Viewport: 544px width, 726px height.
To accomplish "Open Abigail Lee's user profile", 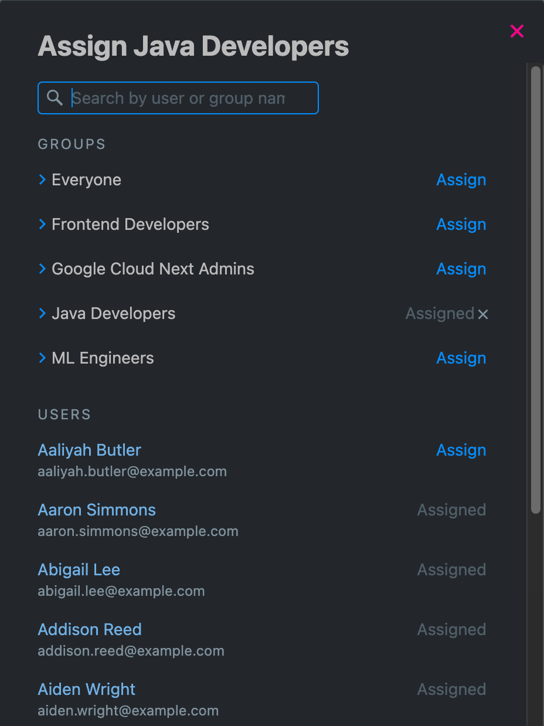I will (x=79, y=569).
